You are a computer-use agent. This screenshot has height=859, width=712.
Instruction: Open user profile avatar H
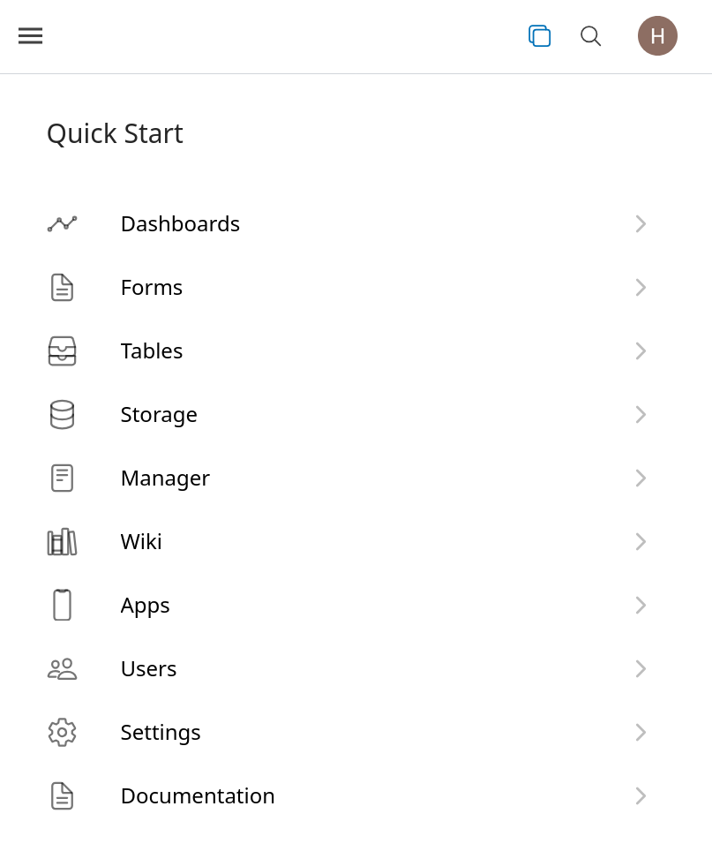(657, 36)
